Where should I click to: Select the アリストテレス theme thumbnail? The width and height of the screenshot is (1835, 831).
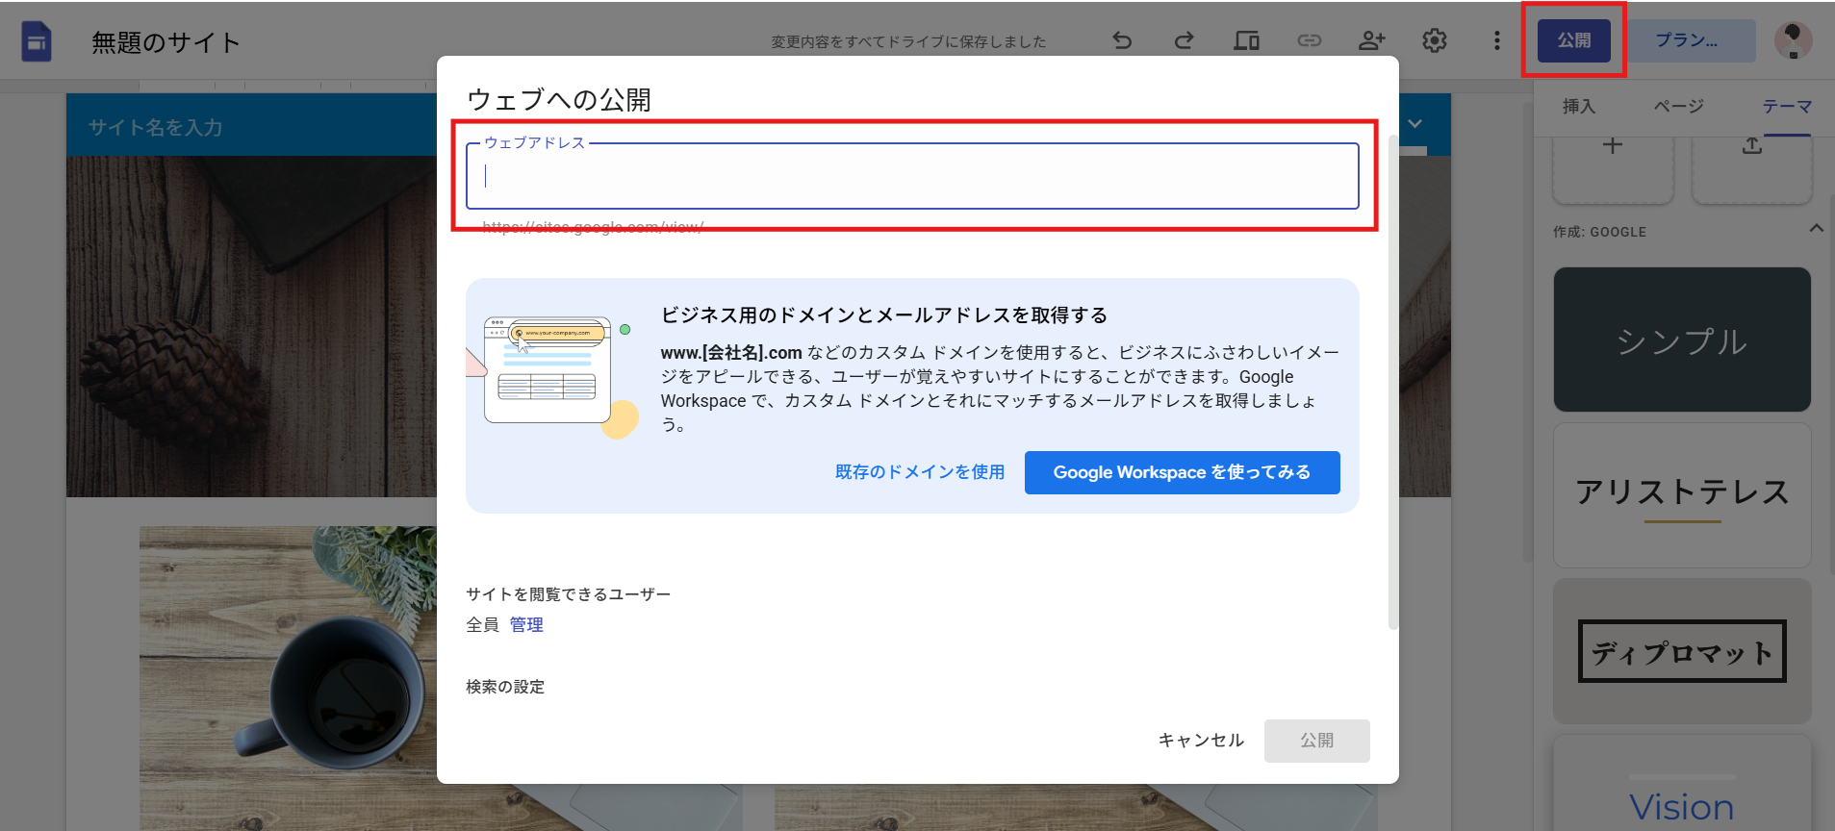[1682, 495]
